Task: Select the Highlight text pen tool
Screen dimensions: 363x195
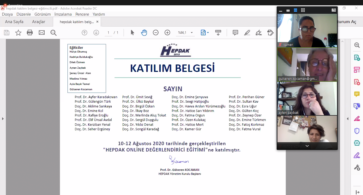Action: [x=247, y=33]
